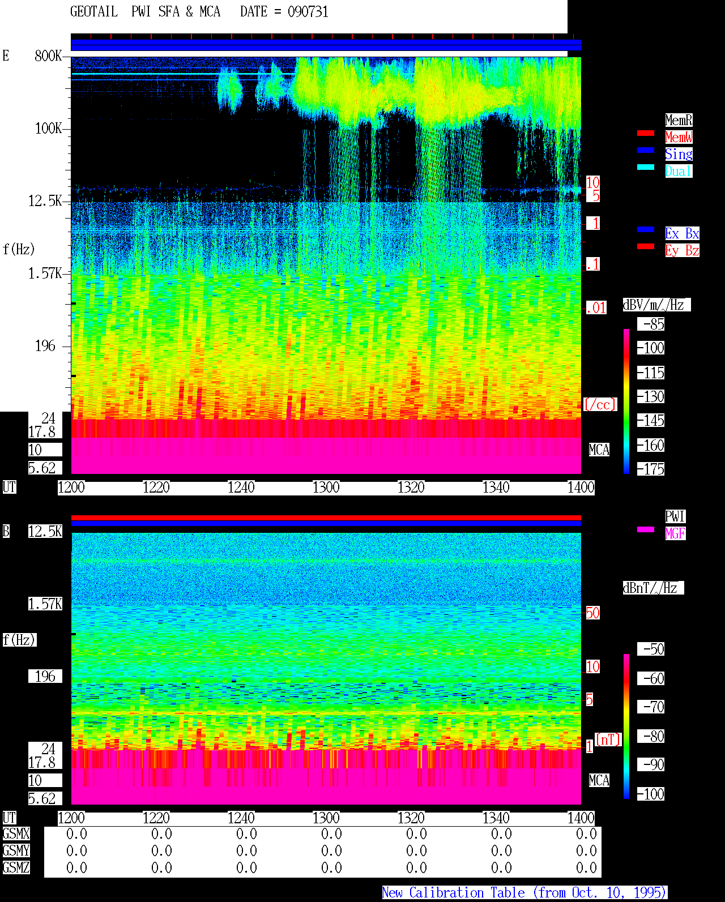The image size is (725, 902).
Task: Select the PWI legend label
Action: [675, 516]
